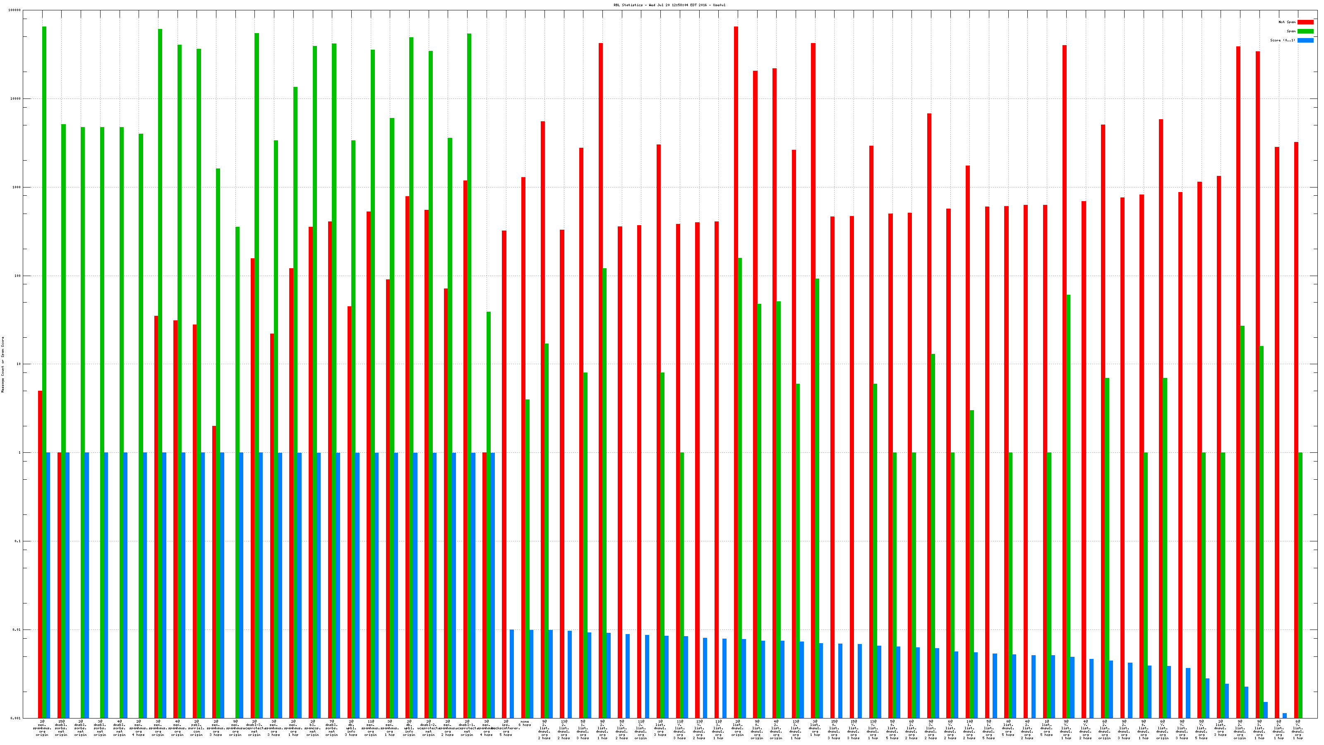Click the 'Not Spam' legend label text

1287,22
